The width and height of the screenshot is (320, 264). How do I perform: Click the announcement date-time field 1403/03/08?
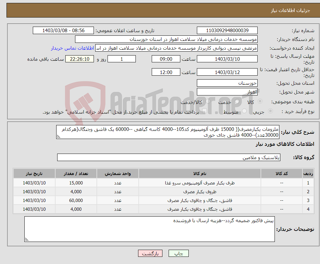point(63,31)
